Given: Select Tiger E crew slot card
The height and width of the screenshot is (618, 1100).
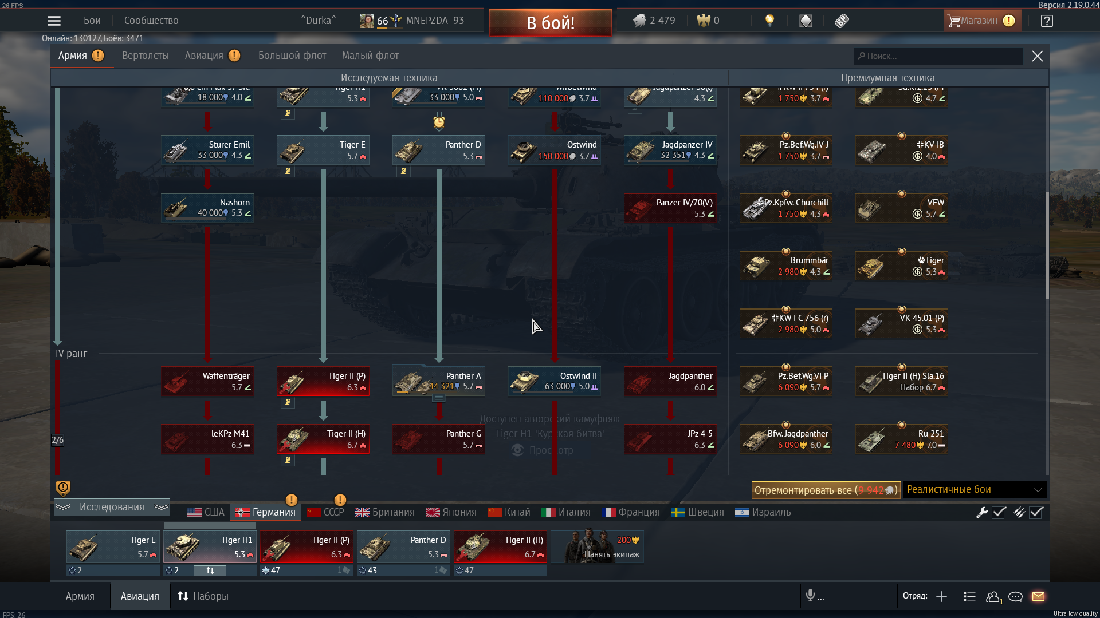Looking at the screenshot, I should click(113, 546).
